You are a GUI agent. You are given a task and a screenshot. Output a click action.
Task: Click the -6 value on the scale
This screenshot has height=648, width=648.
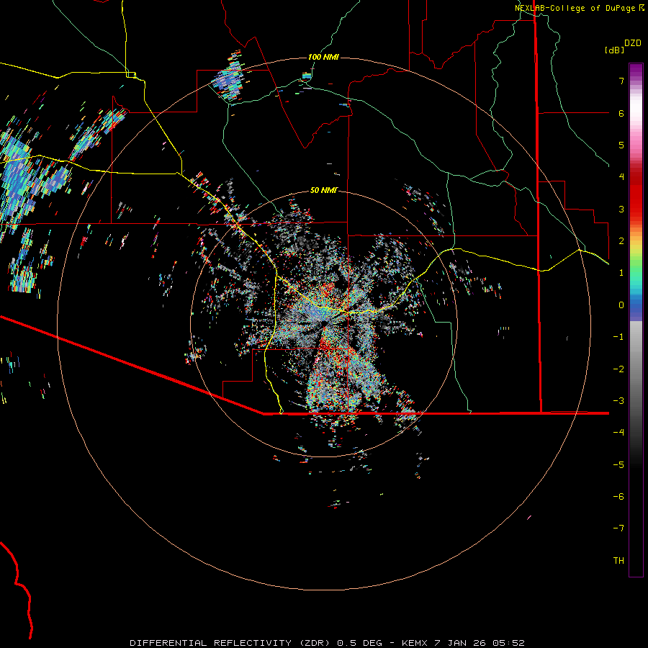(x=618, y=497)
